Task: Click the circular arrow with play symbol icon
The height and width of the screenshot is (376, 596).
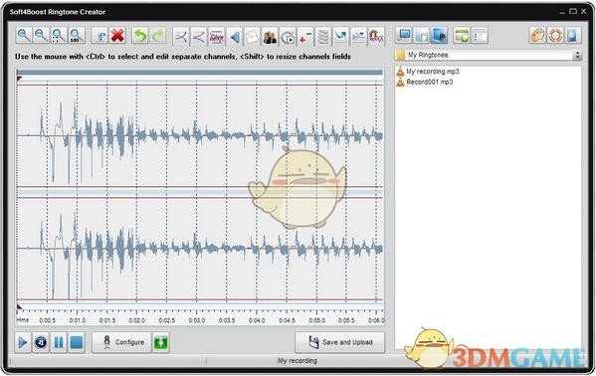Action: (288, 37)
